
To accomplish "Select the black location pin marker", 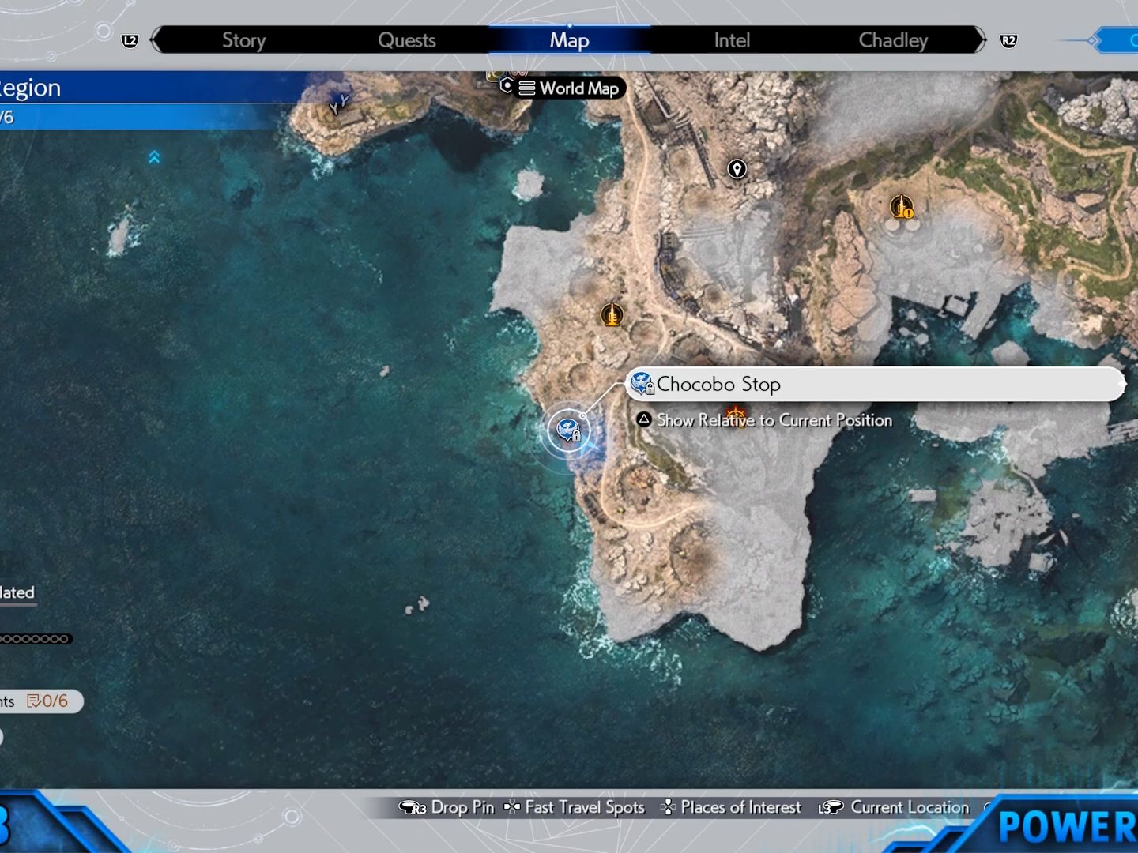I will (737, 169).
